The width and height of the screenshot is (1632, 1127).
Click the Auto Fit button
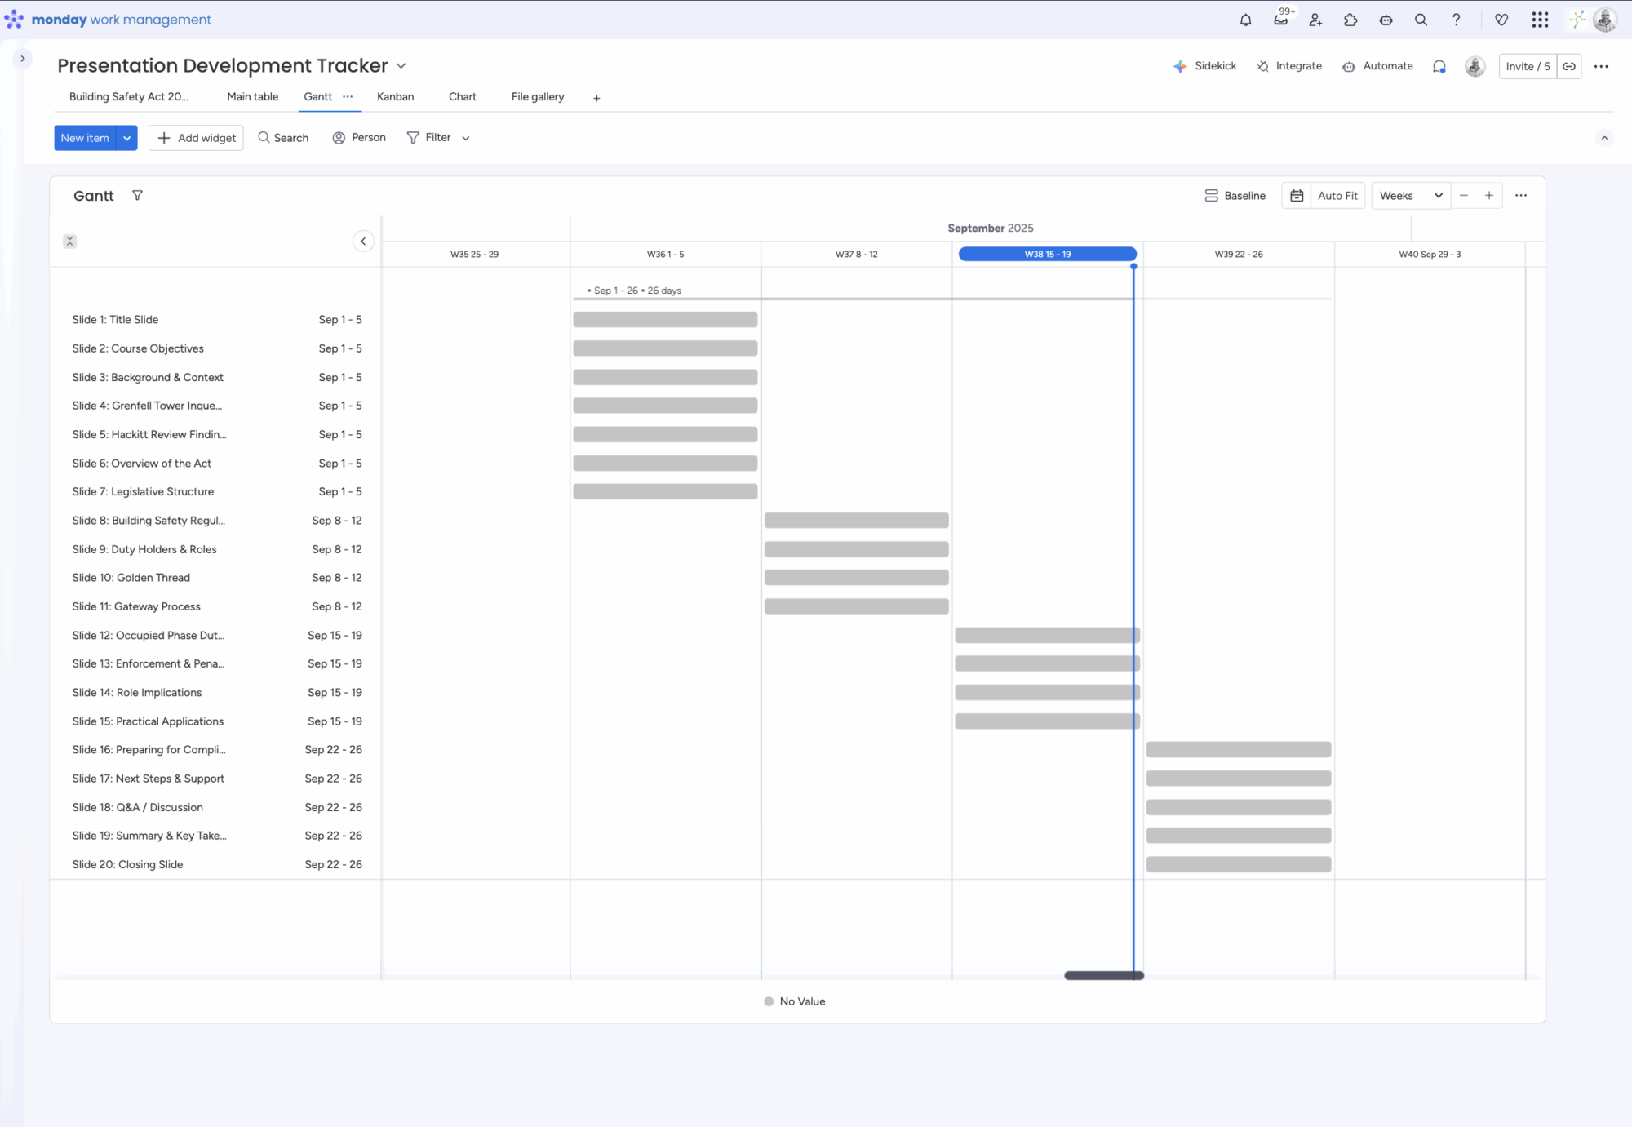1337,196
